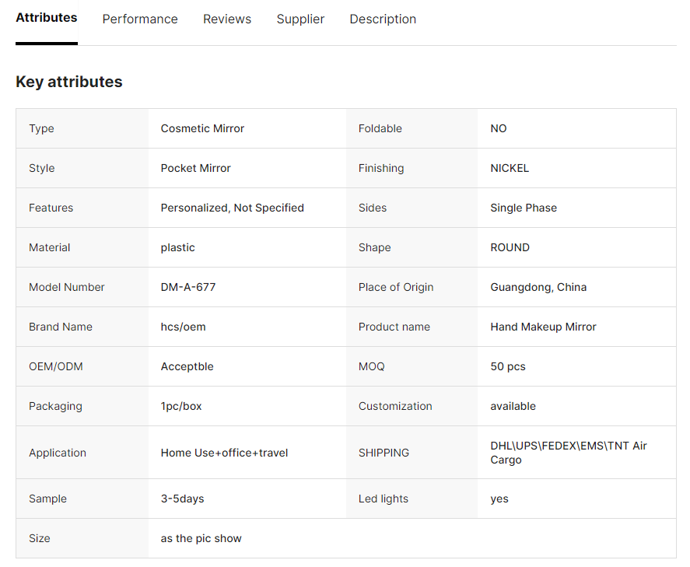690x567 pixels.
Task: Click the Led lights attribute label
Action: pos(383,499)
